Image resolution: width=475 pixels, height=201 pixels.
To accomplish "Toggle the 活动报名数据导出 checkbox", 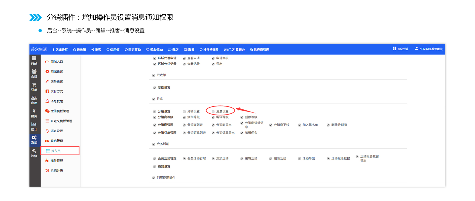I will (357, 157).
